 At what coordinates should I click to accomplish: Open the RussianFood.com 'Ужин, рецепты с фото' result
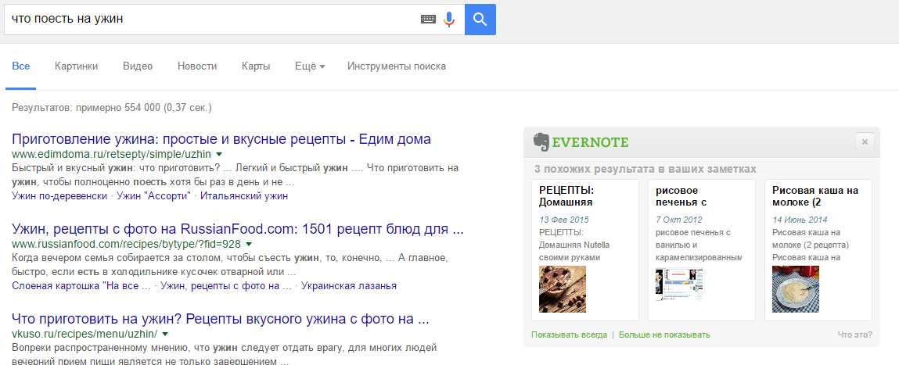pyautogui.click(x=238, y=229)
